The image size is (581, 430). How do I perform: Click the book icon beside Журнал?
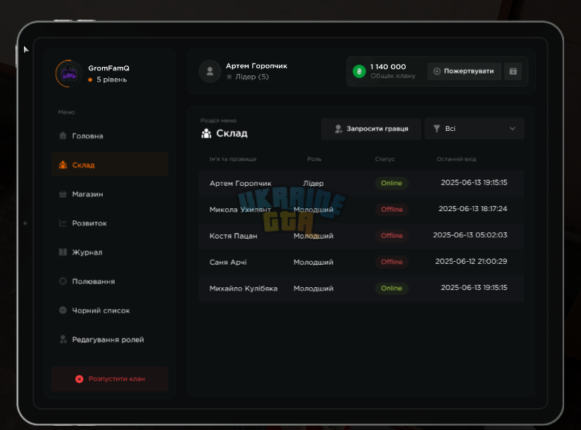63,252
